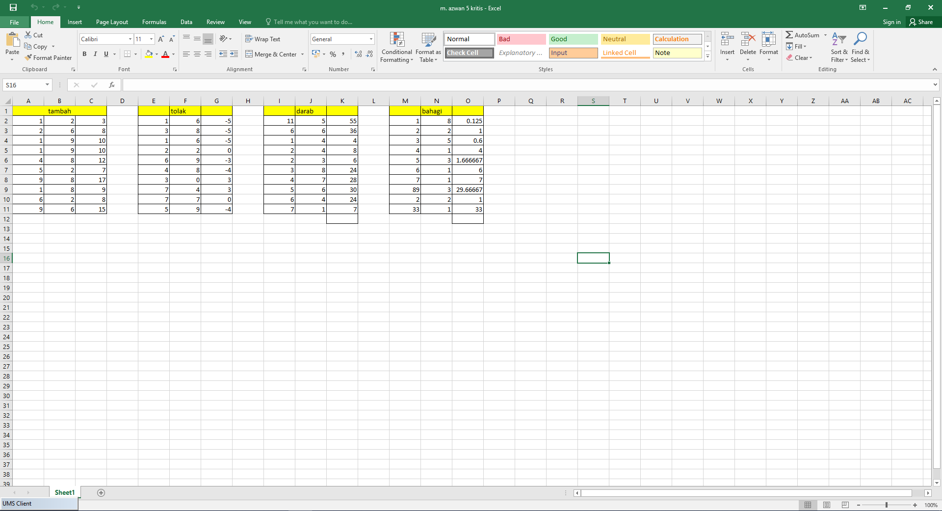The image size is (942, 511).
Task: Toggle Italic text formatting
Action: (x=95, y=54)
